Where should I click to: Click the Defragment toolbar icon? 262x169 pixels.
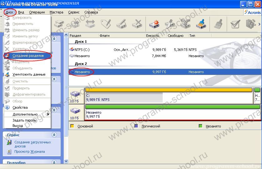click(x=250, y=23)
